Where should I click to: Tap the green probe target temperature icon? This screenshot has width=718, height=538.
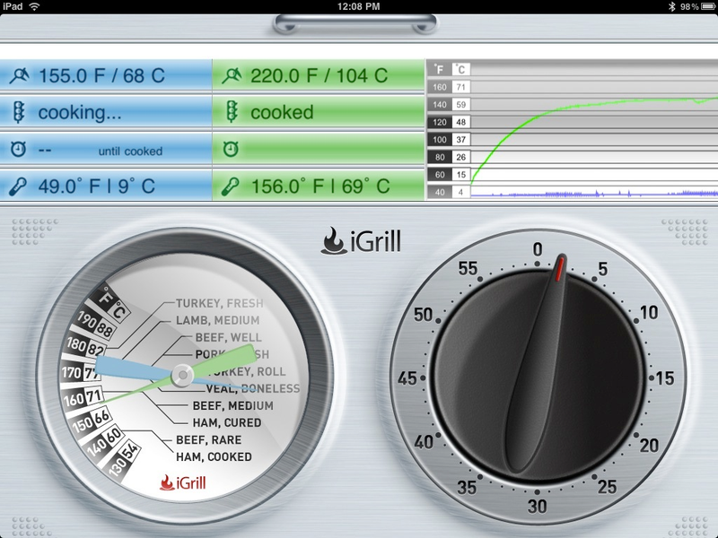coord(232,75)
